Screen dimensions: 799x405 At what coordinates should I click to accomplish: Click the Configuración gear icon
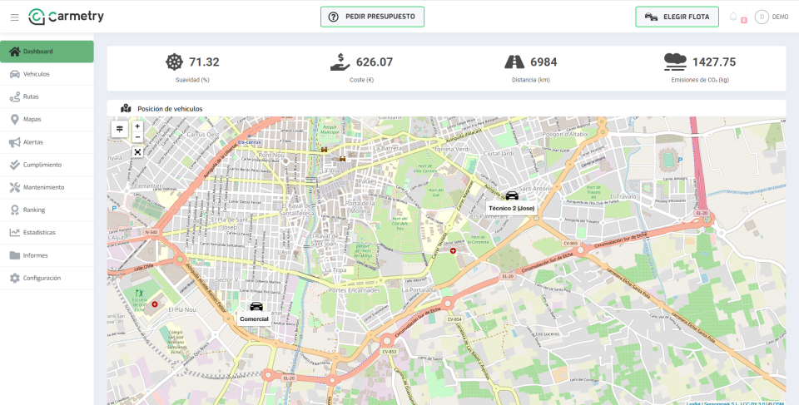tap(15, 278)
